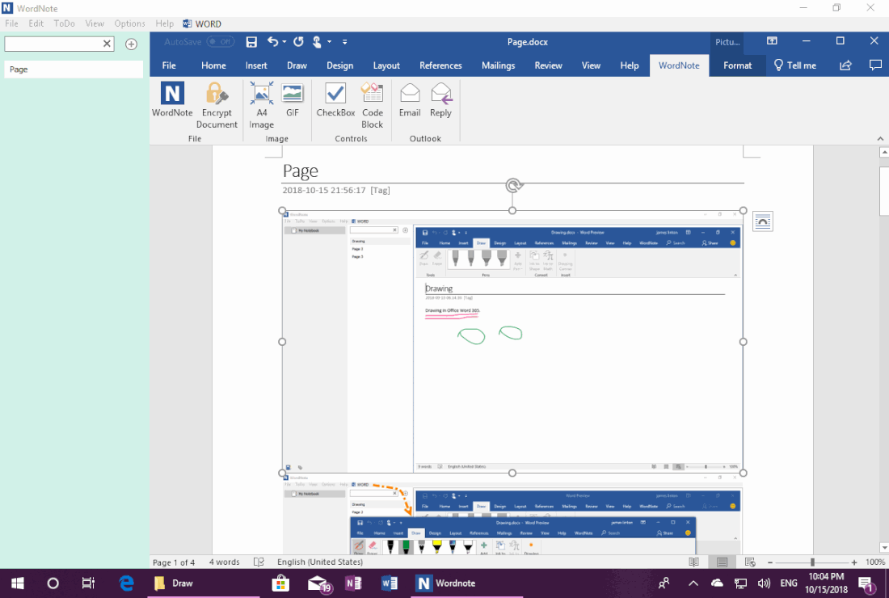Go to the References tab
The image size is (889, 598).
tap(440, 65)
